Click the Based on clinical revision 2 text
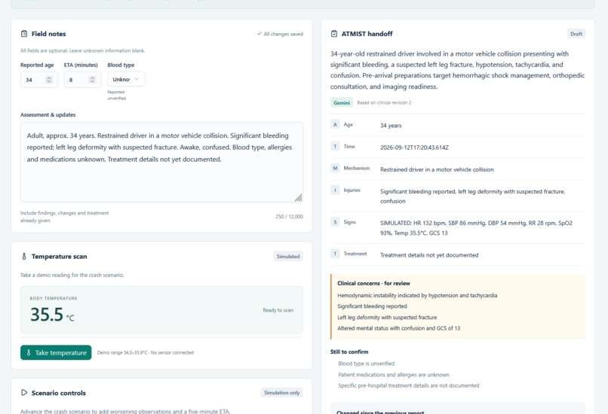 [x=384, y=102]
